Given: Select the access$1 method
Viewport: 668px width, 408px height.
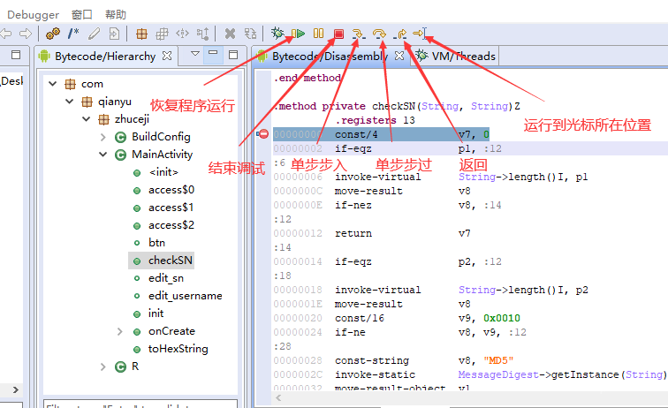Looking at the screenshot, I should pos(171,208).
